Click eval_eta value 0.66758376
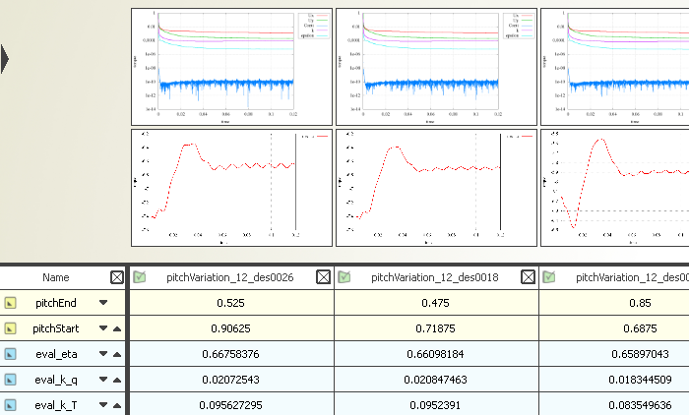 (x=231, y=353)
